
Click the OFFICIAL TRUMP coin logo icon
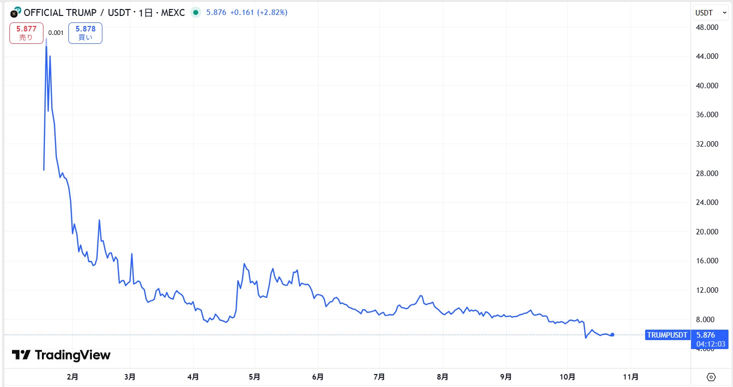(15, 12)
